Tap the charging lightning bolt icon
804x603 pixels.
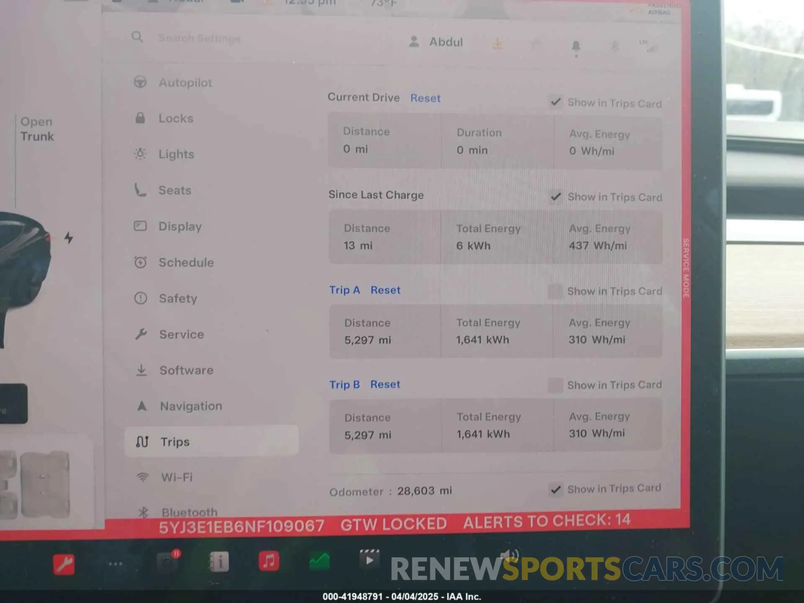69,238
